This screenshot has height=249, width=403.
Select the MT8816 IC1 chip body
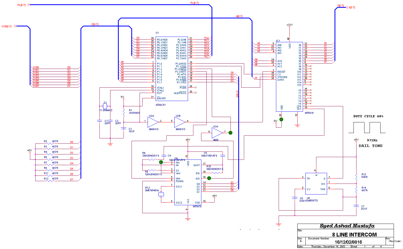coord(289,77)
